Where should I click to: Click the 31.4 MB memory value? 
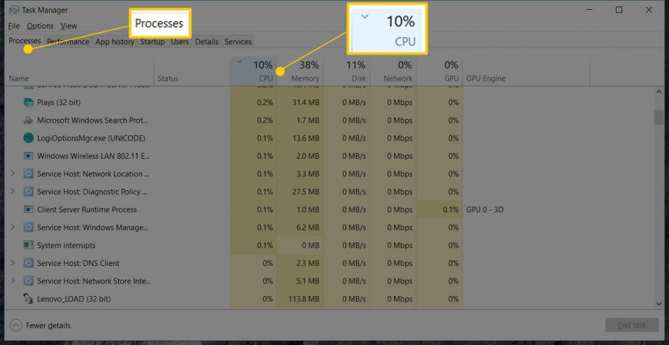(x=305, y=103)
